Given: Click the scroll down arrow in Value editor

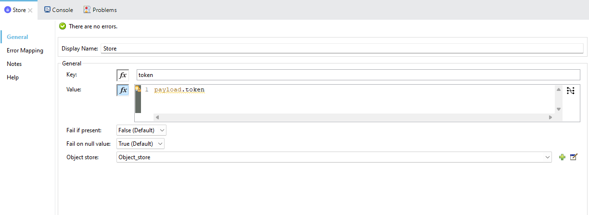Looking at the screenshot, I should [558, 109].
